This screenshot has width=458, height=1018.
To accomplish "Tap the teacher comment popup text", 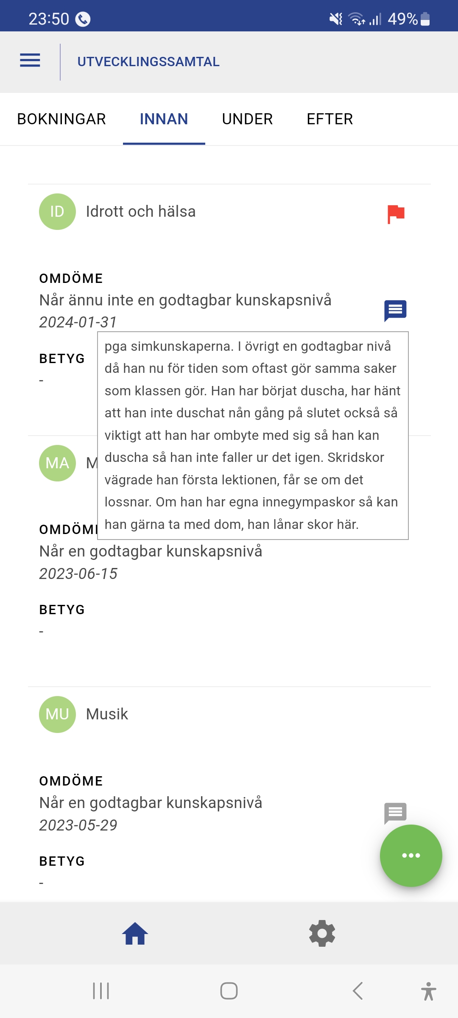I will tap(253, 436).
